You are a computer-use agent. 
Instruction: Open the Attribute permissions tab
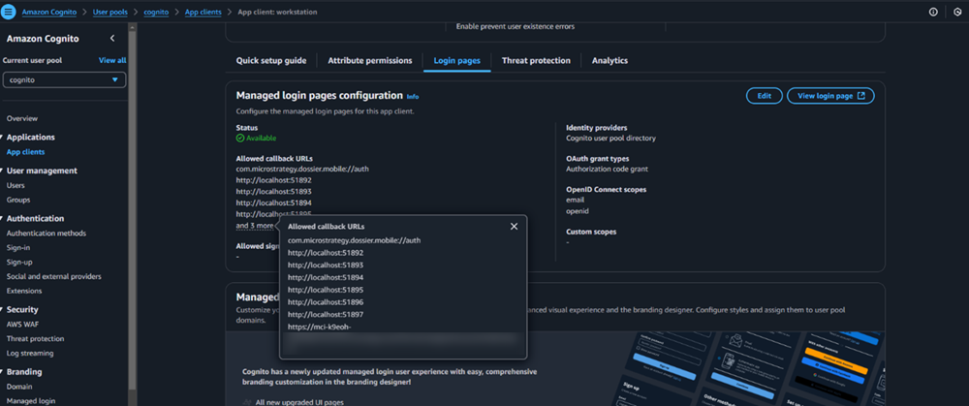(369, 60)
